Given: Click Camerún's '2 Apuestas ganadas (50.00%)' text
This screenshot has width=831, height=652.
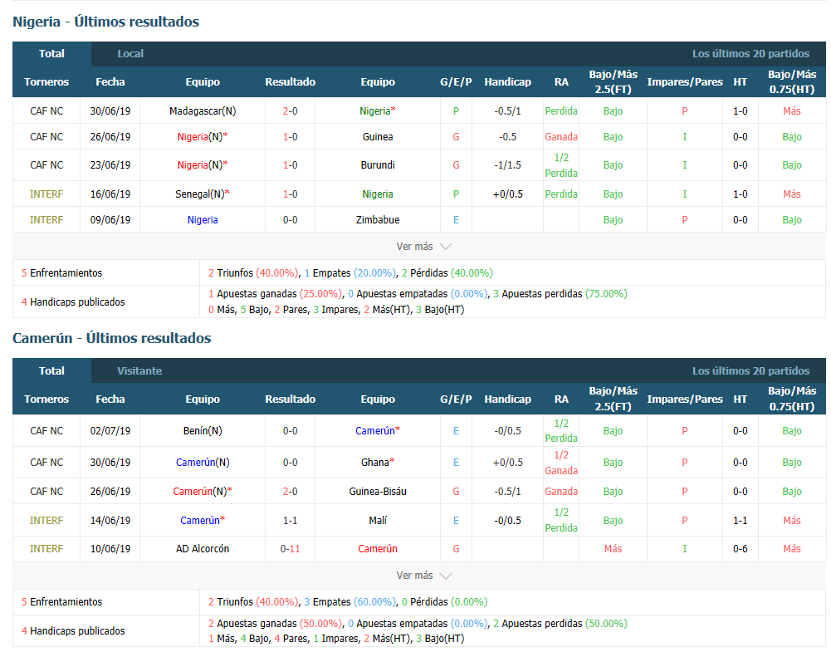Looking at the screenshot, I should [275, 624].
